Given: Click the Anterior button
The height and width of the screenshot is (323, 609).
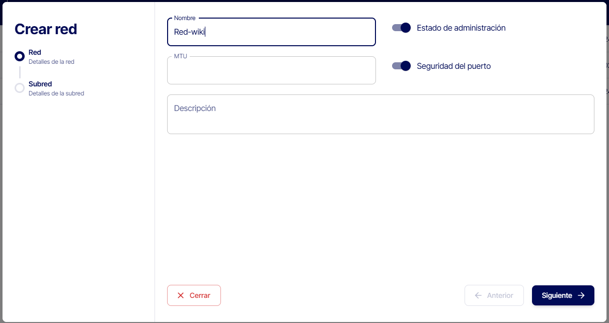Looking at the screenshot, I should (x=494, y=295).
